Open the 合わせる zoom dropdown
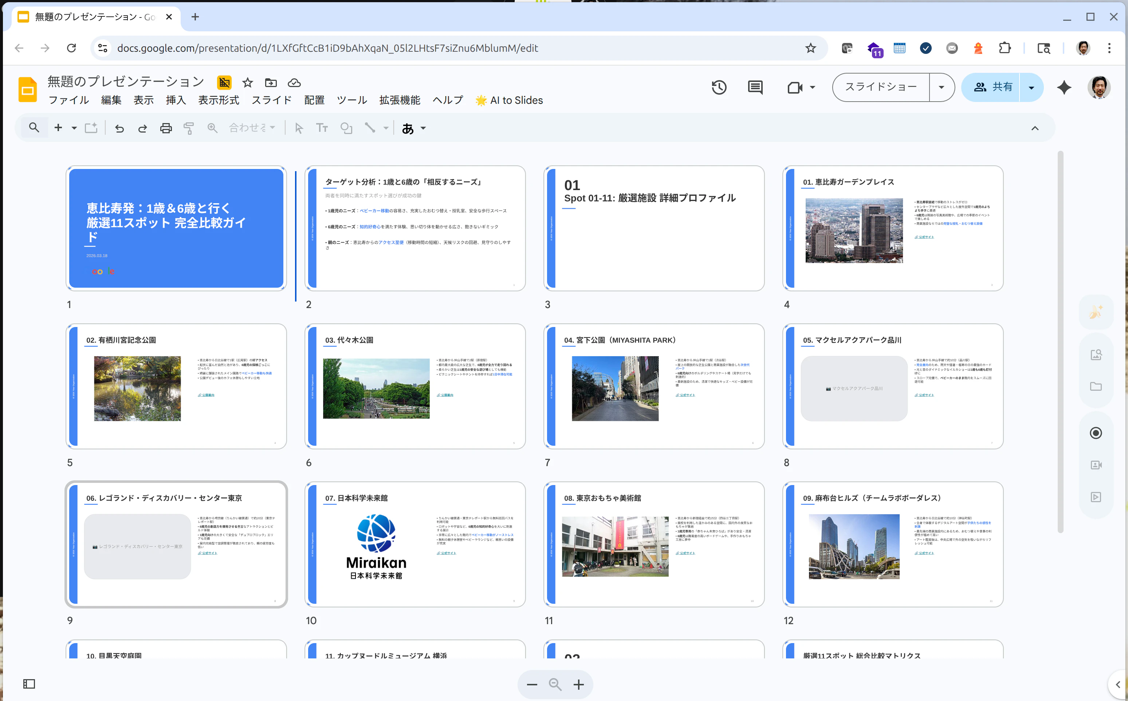Screen dimensions: 1128x701 [252, 128]
